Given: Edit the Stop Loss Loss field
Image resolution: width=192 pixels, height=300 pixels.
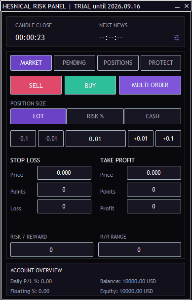Looking at the screenshot, I should (x=64, y=206).
